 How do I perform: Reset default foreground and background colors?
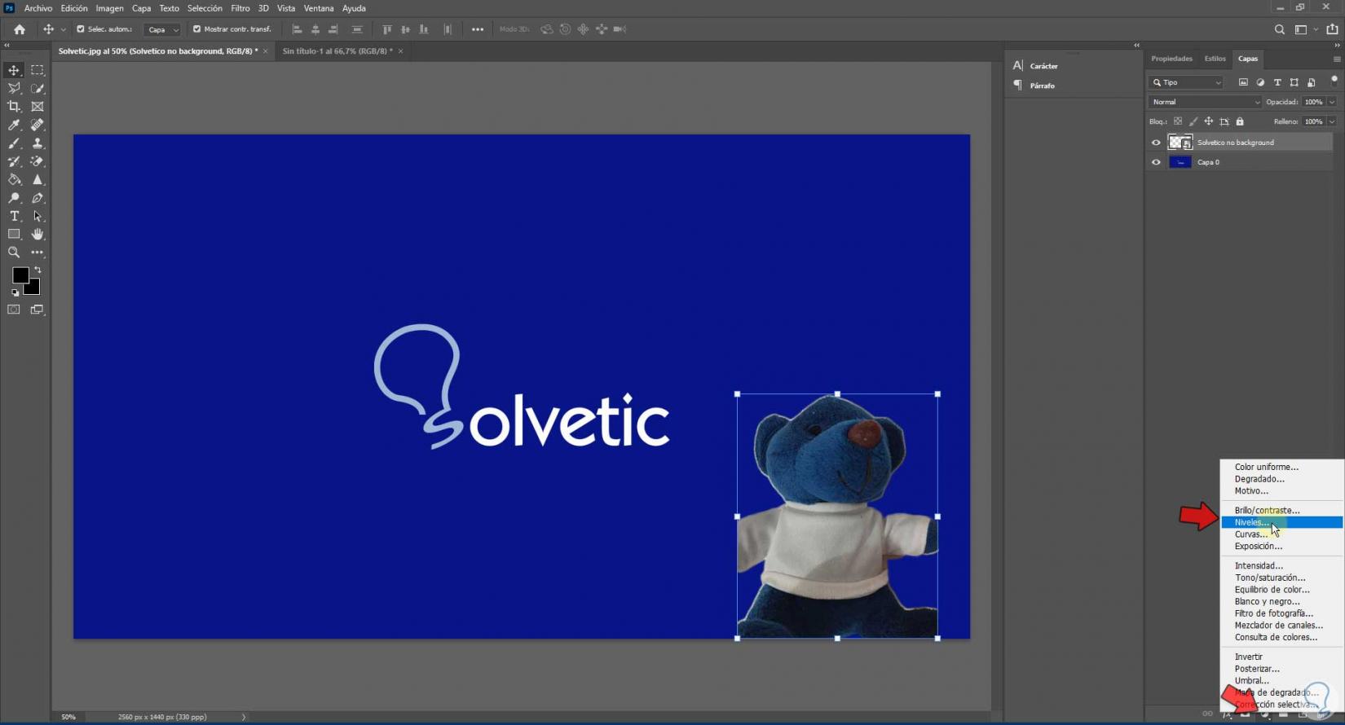[15, 292]
